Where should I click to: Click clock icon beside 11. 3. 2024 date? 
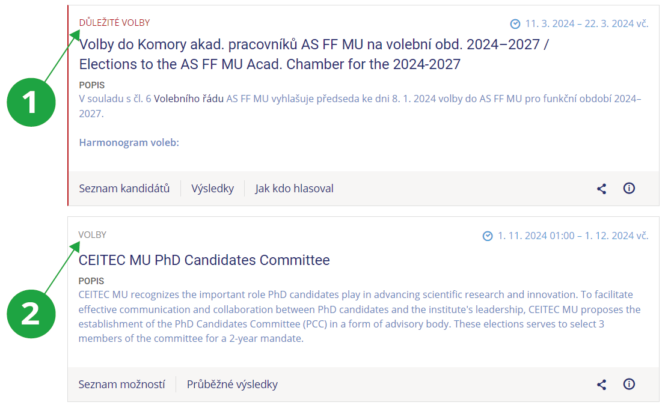[515, 24]
